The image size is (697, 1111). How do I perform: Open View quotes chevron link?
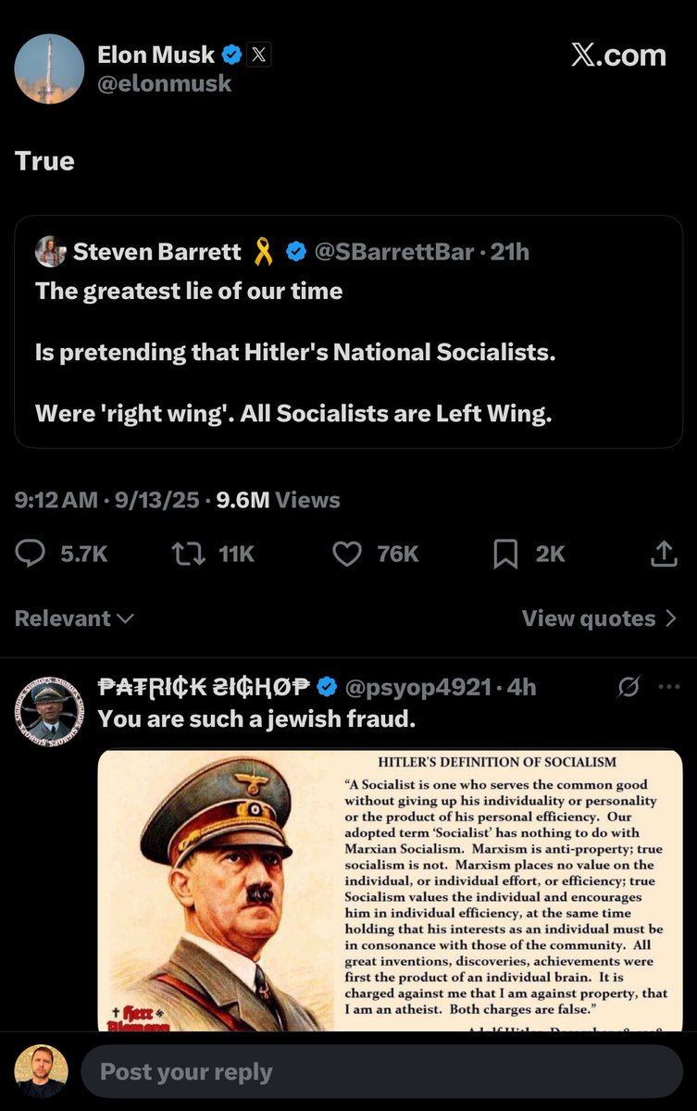(600, 618)
